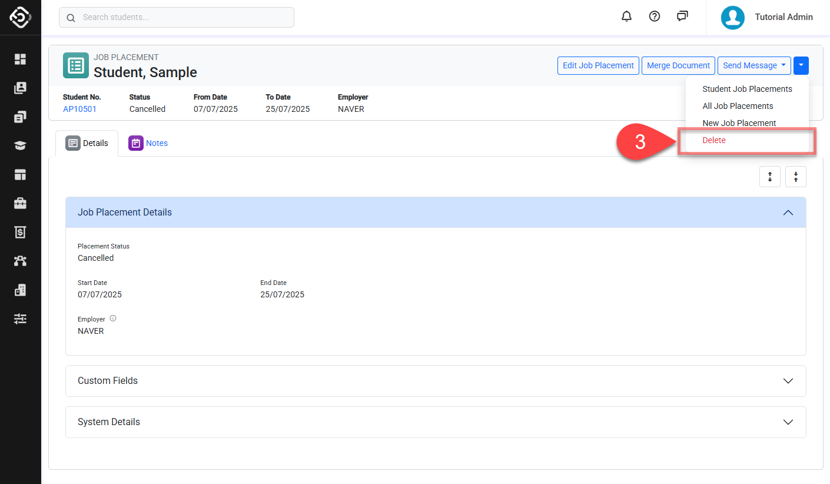Collapse all sections button
Screen dimensions: 830x484
[x=795, y=177]
